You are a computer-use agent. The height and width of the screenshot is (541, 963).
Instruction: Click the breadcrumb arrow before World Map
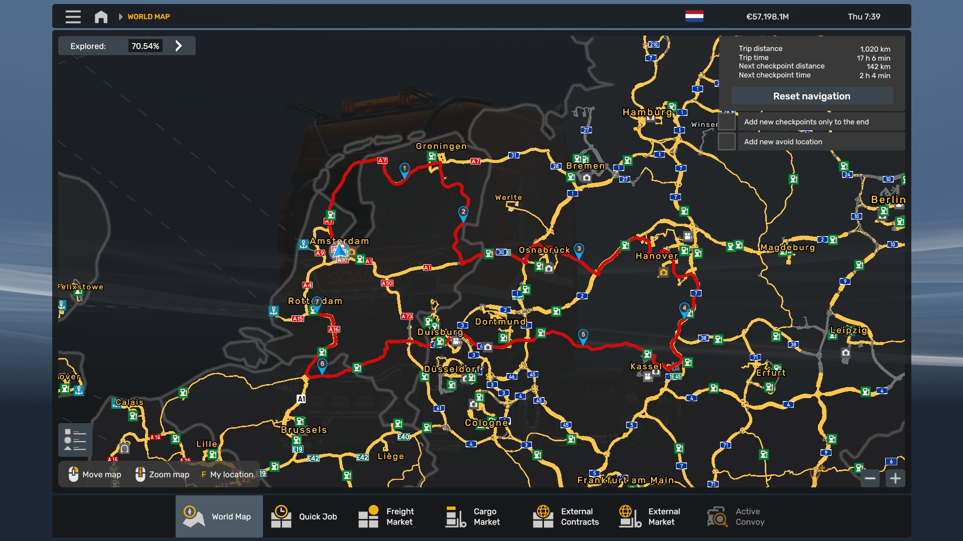(x=120, y=17)
